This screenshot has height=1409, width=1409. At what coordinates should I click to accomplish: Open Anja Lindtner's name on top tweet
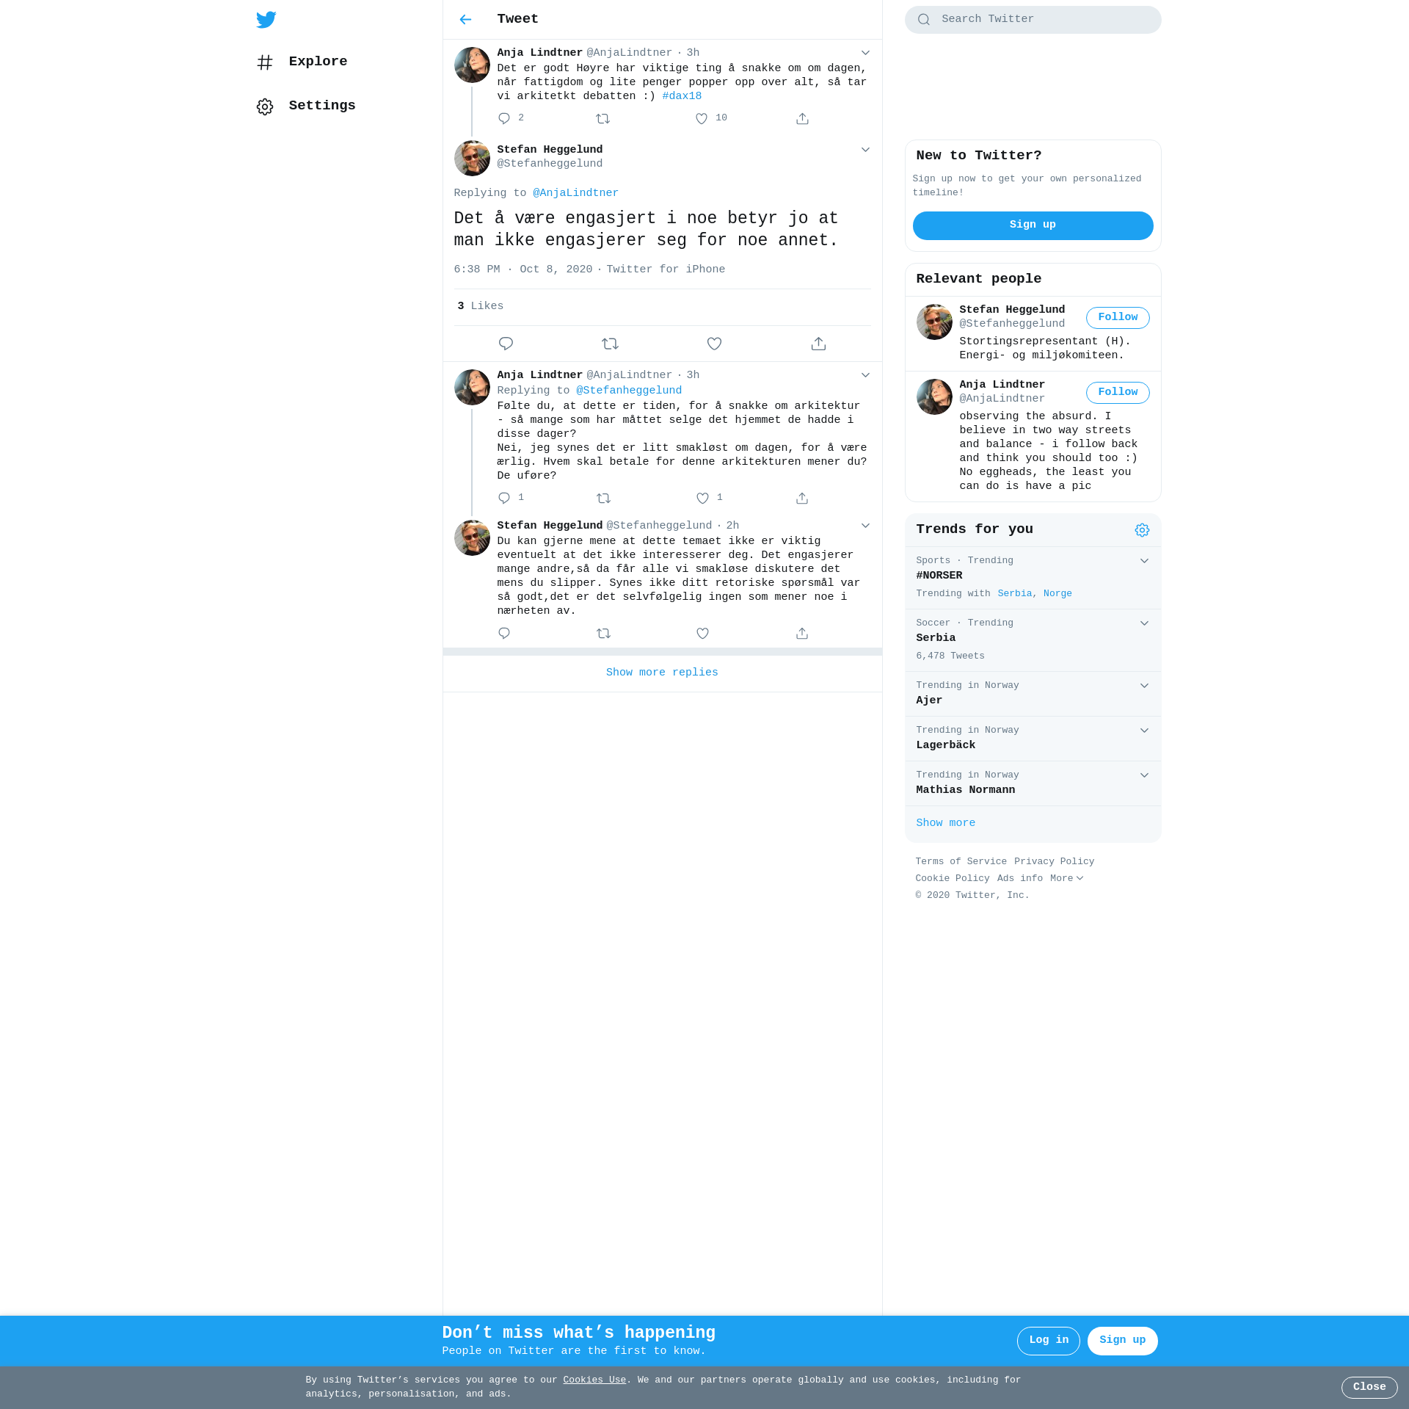(539, 53)
